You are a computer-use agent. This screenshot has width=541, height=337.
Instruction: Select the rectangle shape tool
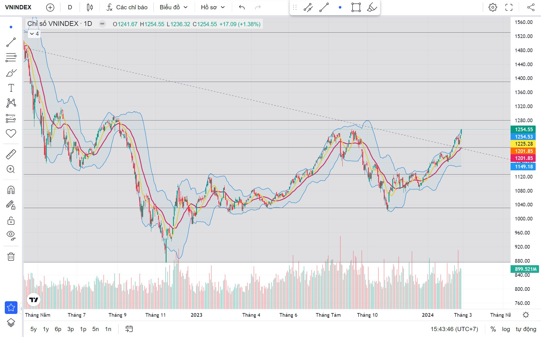tap(356, 8)
